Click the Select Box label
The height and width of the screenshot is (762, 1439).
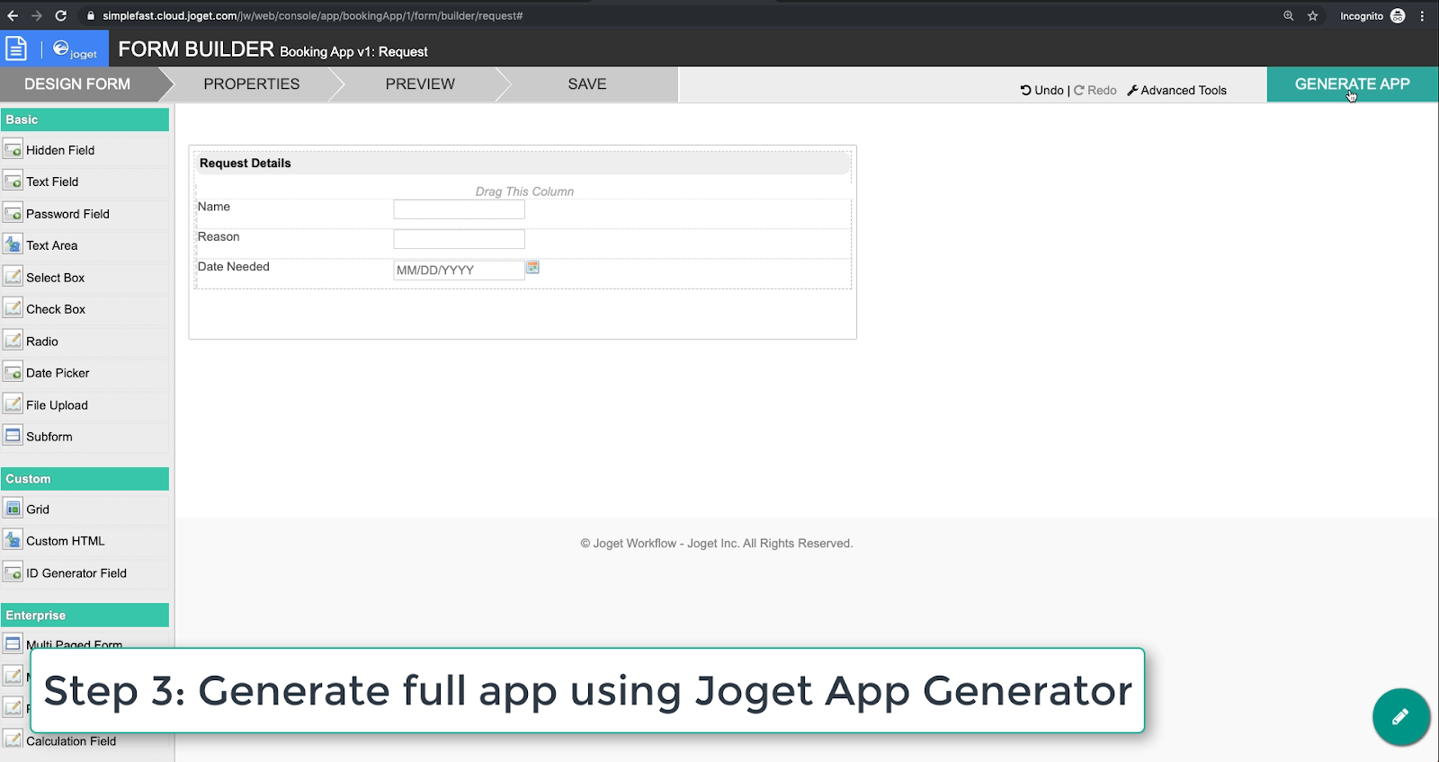[x=56, y=278]
